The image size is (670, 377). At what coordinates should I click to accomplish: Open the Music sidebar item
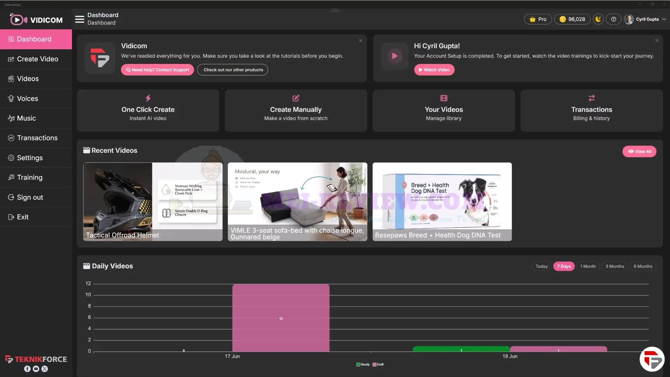pyautogui.click(x=36, y=118)
